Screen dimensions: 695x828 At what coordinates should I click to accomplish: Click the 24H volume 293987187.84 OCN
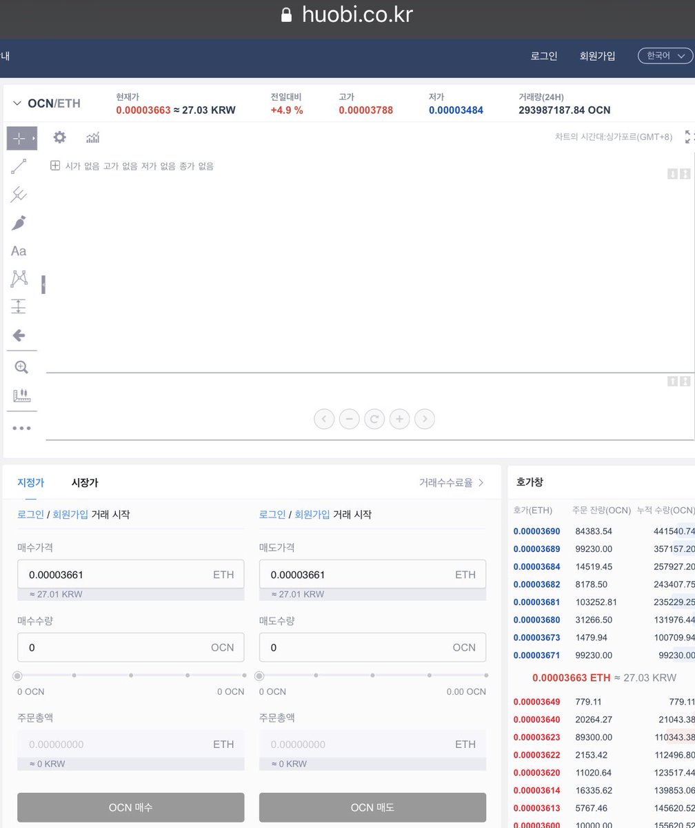click(x=564, y=110)
